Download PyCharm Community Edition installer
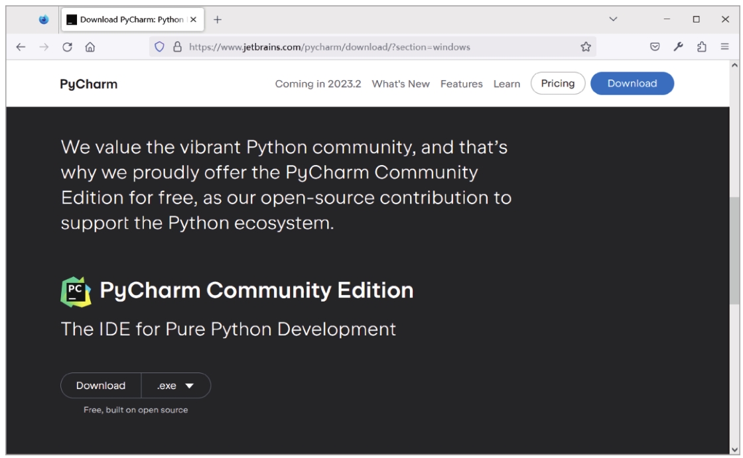This screenshot has width=743, height=458. click(x=101, y=386)
